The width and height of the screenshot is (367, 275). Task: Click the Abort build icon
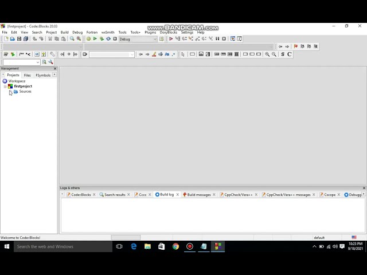pyautogui.click(x=115, y=39)
